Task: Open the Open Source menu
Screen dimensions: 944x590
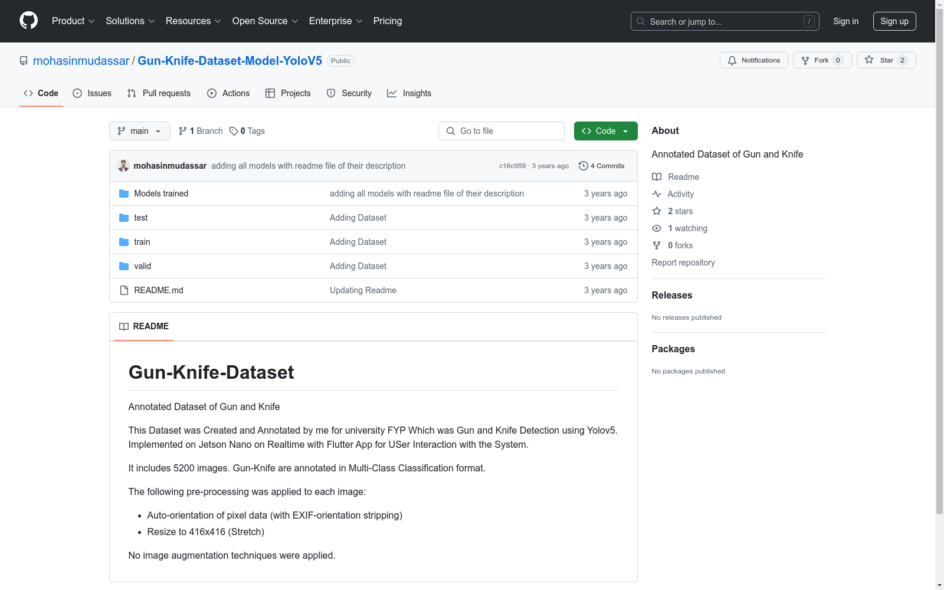Action: coord(265,21)
